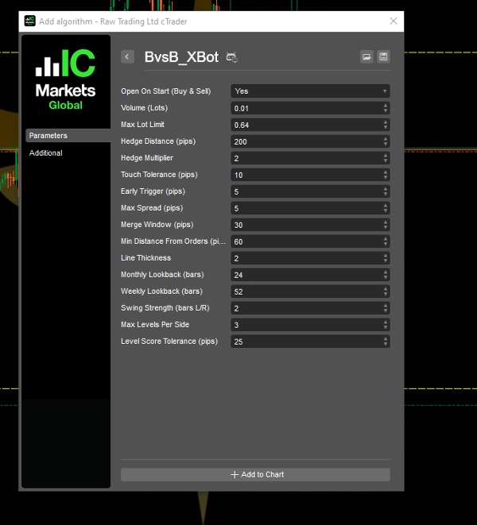
Task: Open the Open On Start dropdown
Action: coord(310,91)
